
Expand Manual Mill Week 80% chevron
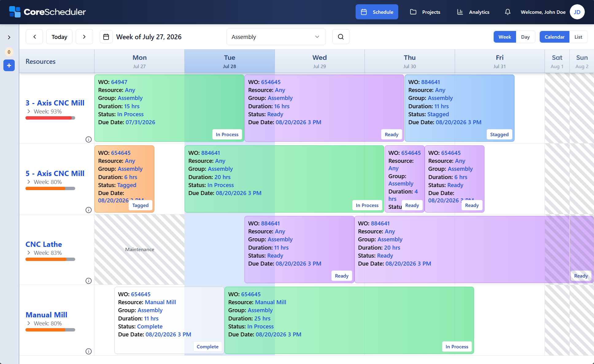29,323
